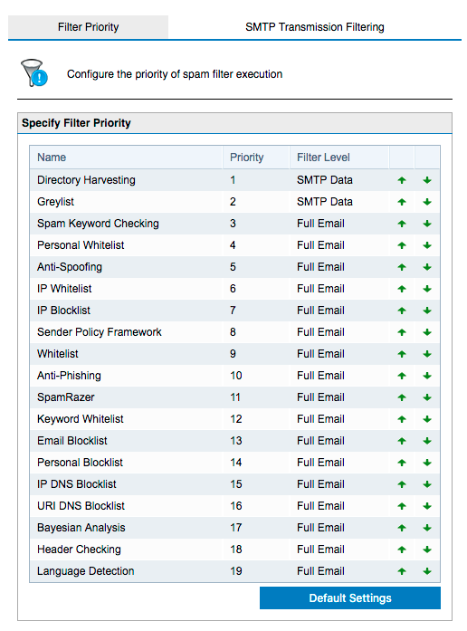Lower priority of Sender Policy Framework
The width and height of the screenshot is (467, 631).
(427, 332)
